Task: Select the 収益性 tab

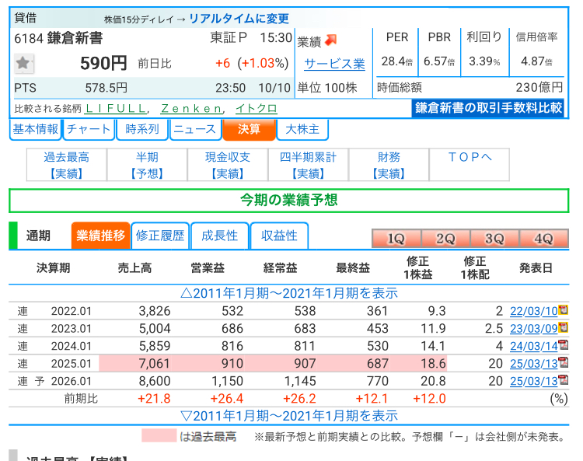Action: [279, 236]
